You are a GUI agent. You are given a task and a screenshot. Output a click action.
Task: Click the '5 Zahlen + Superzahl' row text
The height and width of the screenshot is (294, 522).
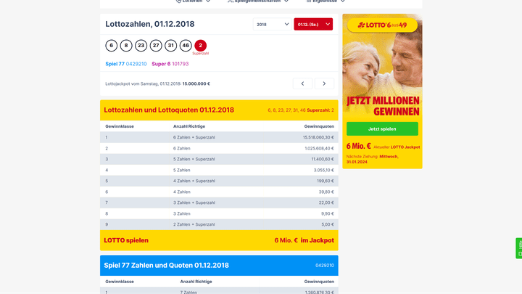click(x=194, y=159)
